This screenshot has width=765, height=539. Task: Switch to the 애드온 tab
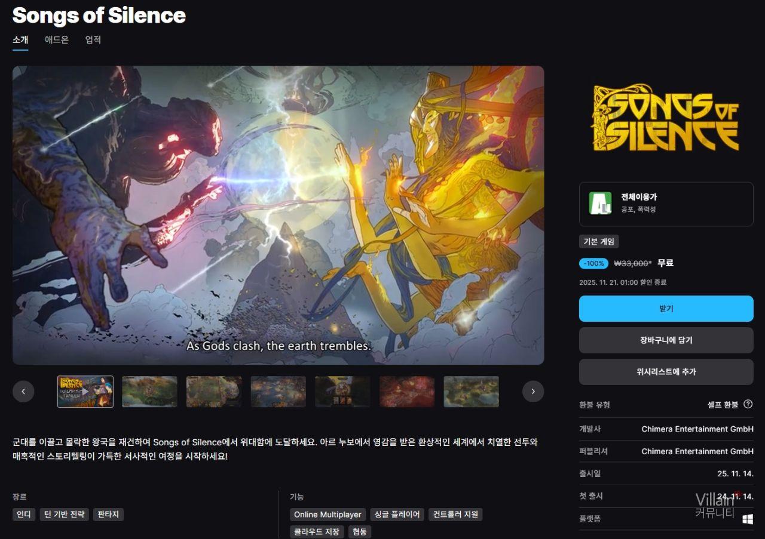point(57,40)
